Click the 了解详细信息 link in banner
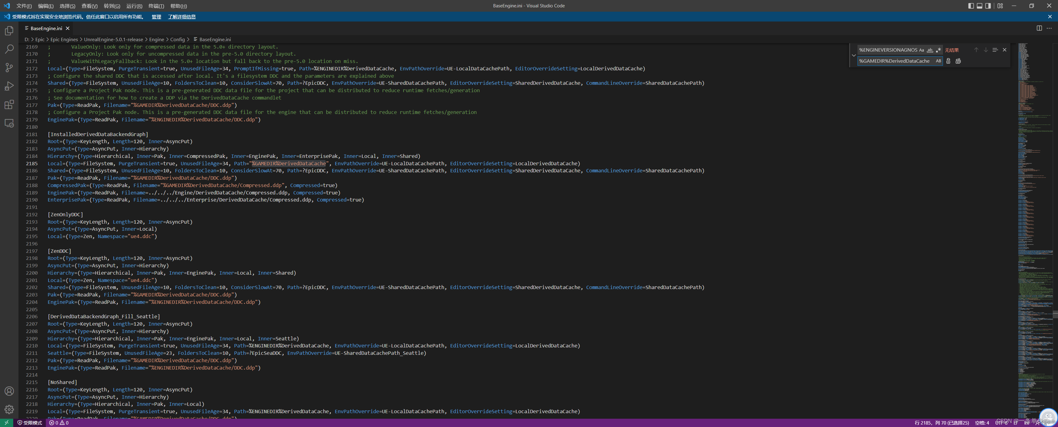The height and width of the screenshot is (427, 1058). click(181, 17)
